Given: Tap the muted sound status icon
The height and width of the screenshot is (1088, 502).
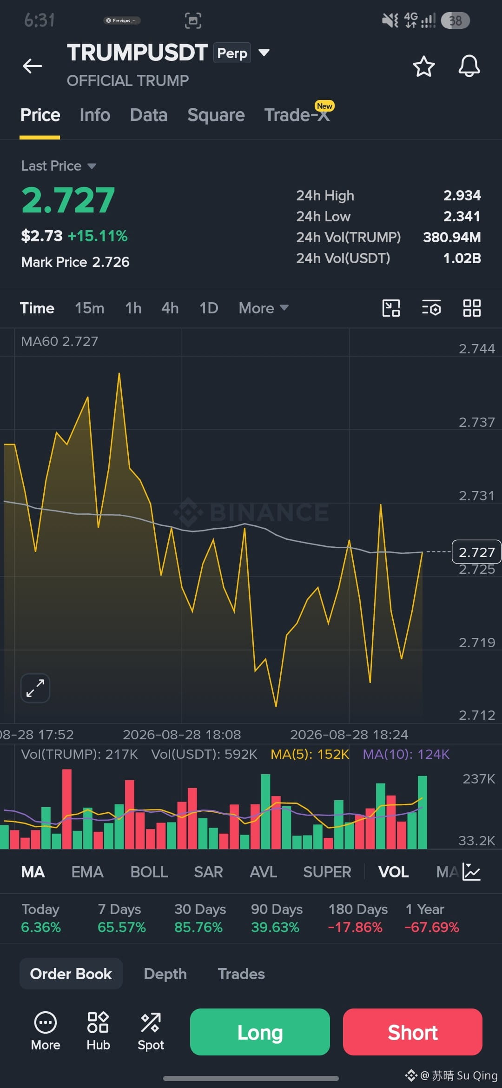Looking at the screenshot, I should 390,20.
